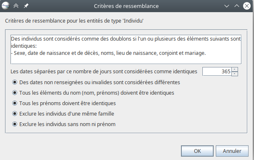This screenshot has width=254, height=160.
Task: Maximize window with up chevron icon
Action: [237, 6]
